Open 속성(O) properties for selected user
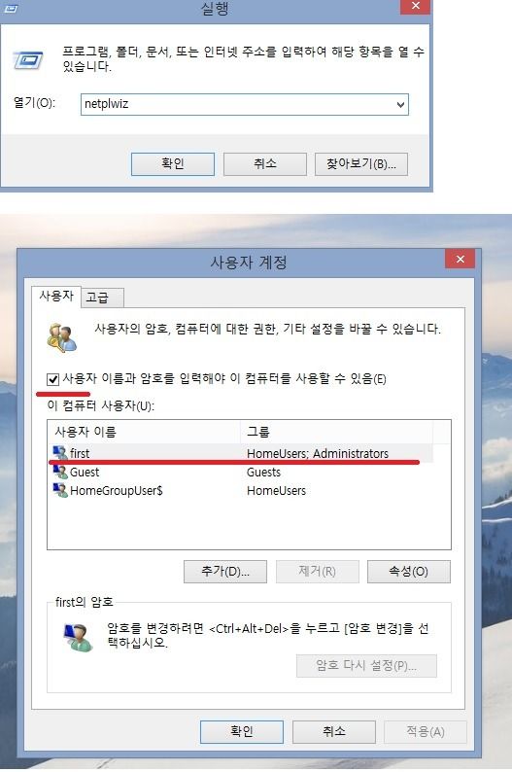Image resolution: width=512 pixels, height=772 pixels. [x=409, y=572]
